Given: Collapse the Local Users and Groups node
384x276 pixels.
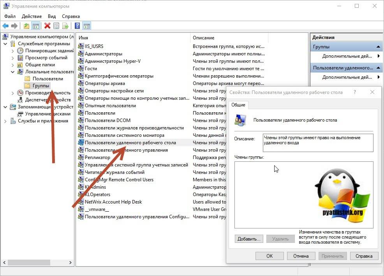Looking at the screenshot, I should pyautogui.click(x=13, y=72).
